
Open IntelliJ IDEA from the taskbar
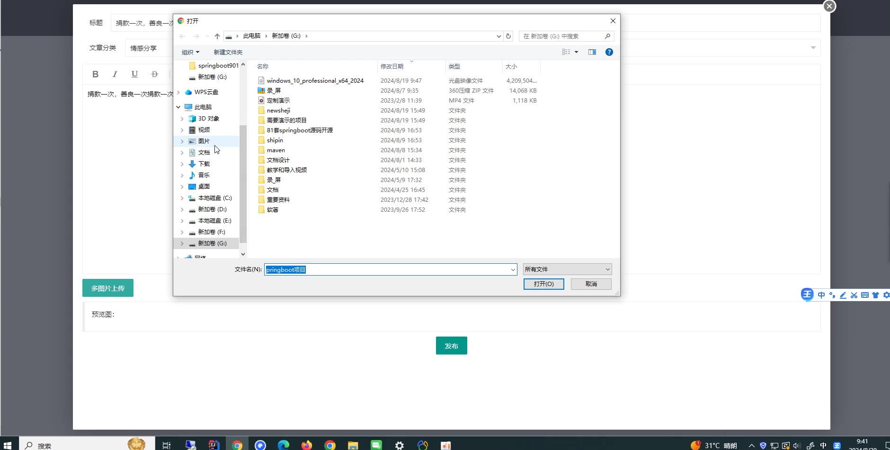tap(214, 445)
